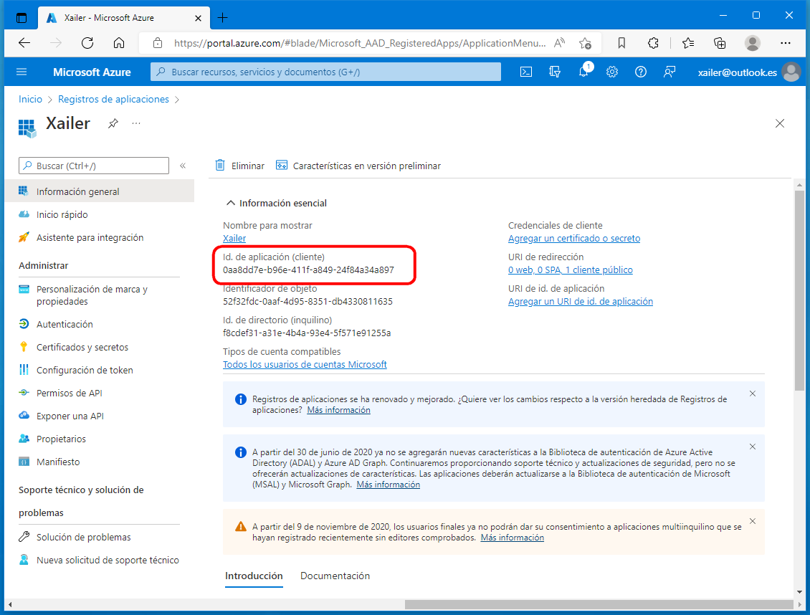Screen dimensions: 810x615
Task: Open the Azure portal hamburger menu
Action: (x=22, y=72)
